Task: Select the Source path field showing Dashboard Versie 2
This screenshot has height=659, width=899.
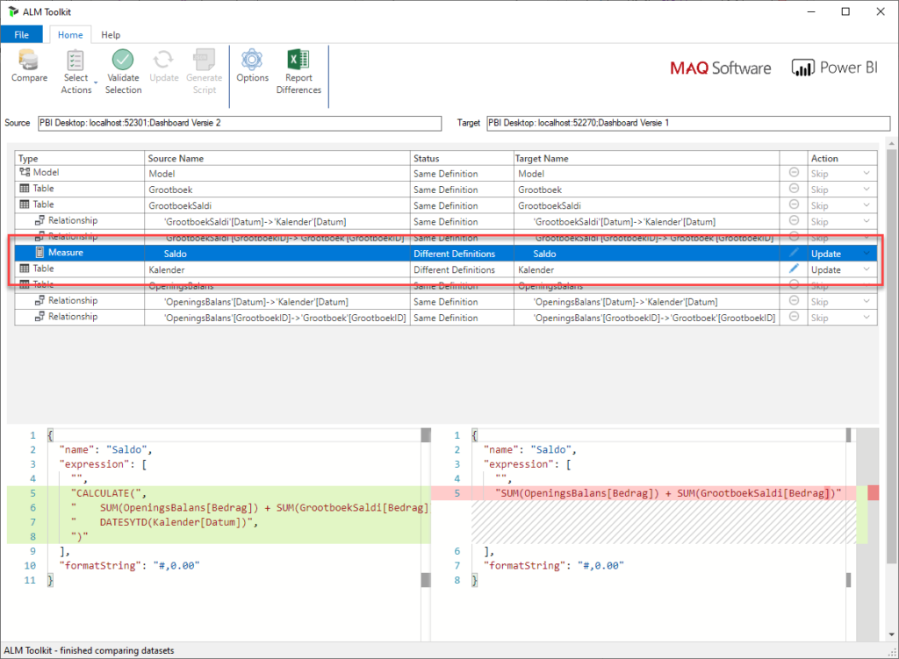Action: (237, 123)
